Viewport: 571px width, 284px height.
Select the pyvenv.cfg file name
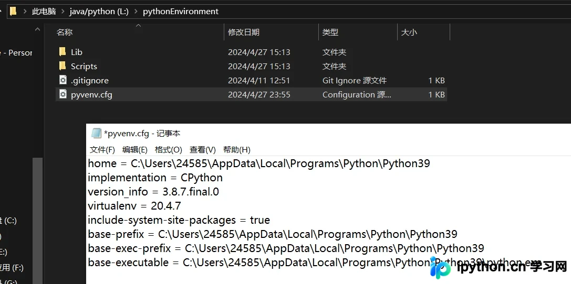(x=91, y=94)
